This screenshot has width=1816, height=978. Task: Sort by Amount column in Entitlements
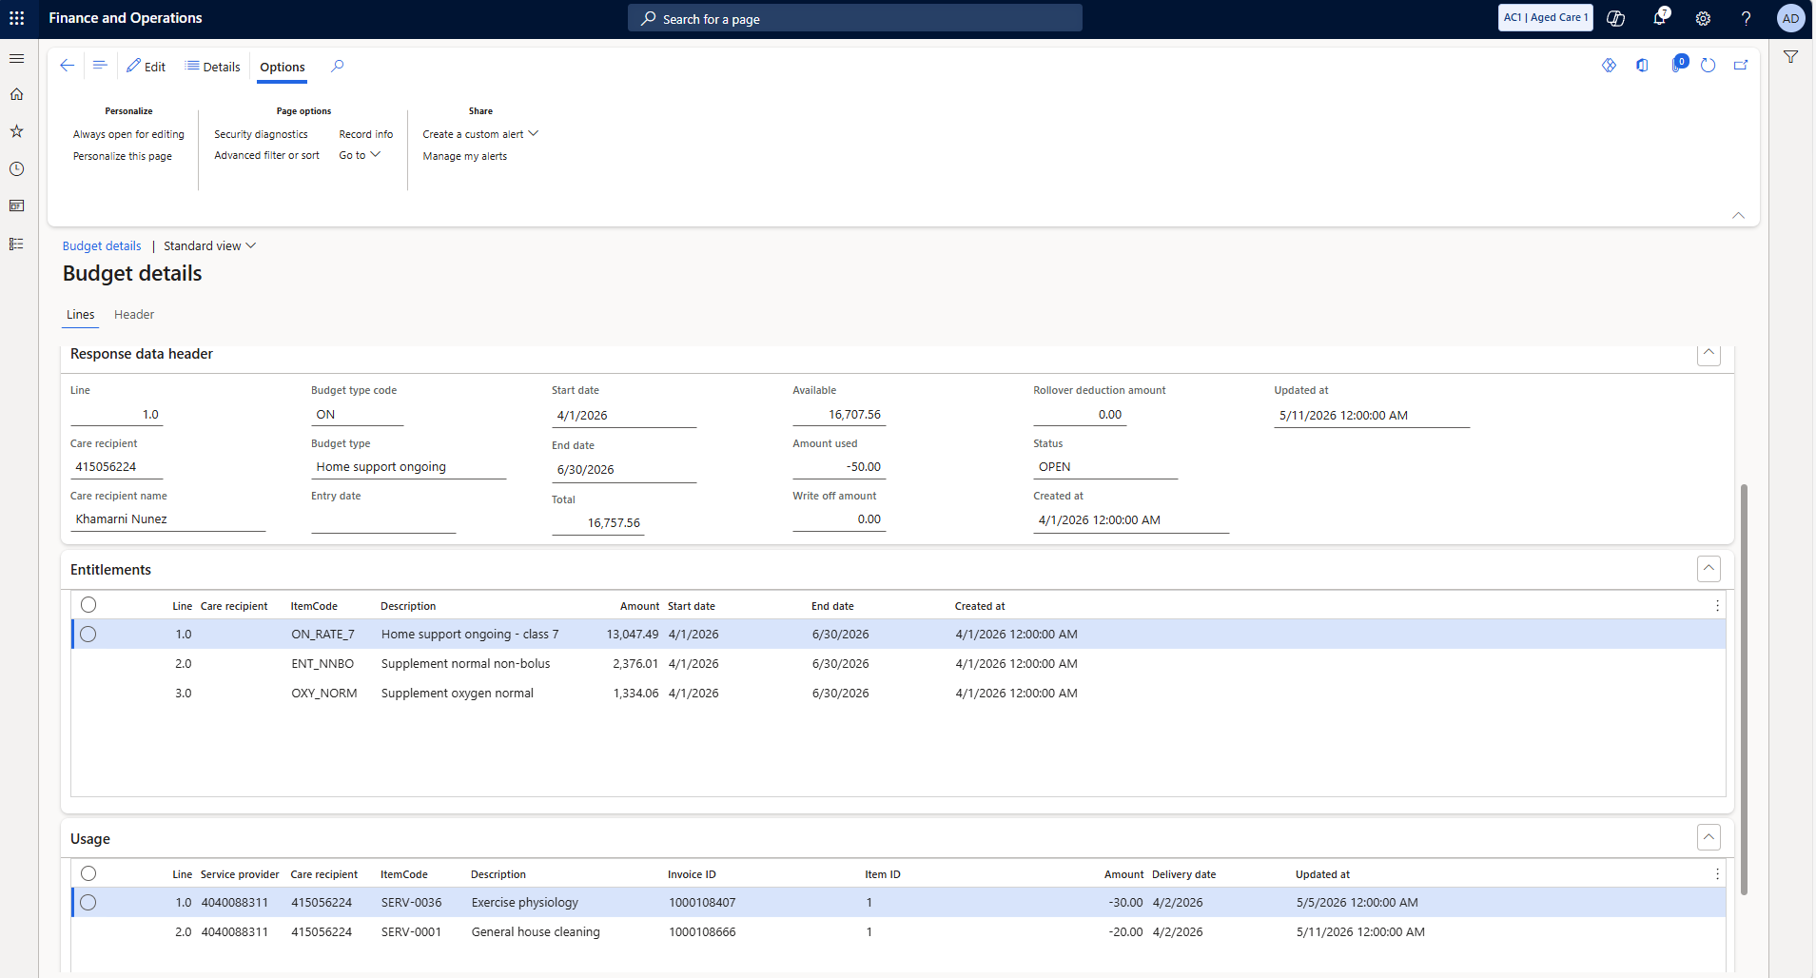click(x=639, y=606)
